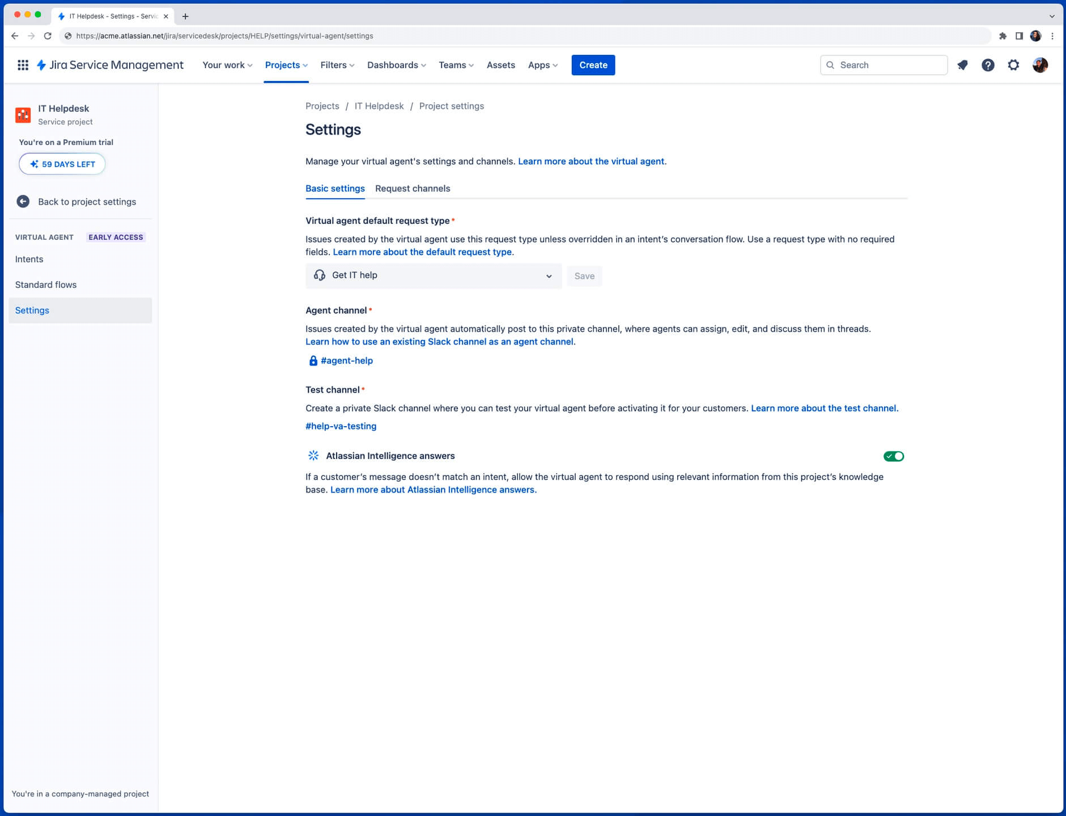
Task: Open the Atlassian app switcher grid
Action: point(23,65)
